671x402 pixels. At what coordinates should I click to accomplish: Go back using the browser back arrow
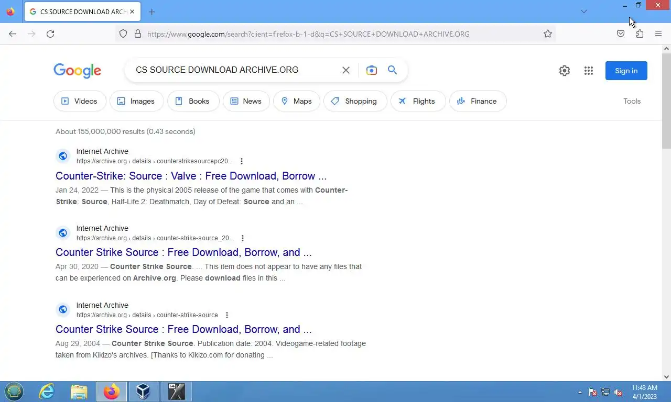[13, 33]
